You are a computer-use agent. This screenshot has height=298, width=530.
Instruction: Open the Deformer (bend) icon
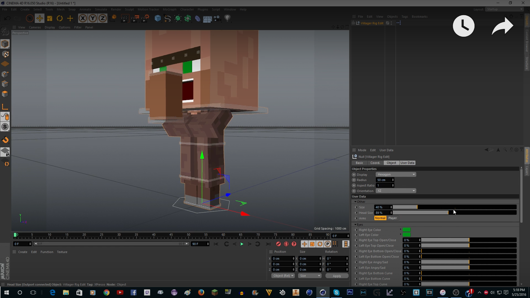(x=198, y=18)
